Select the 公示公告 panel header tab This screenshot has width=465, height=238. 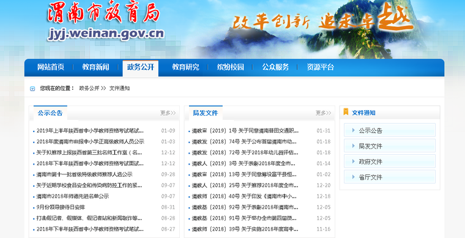(x=50, y=113)
